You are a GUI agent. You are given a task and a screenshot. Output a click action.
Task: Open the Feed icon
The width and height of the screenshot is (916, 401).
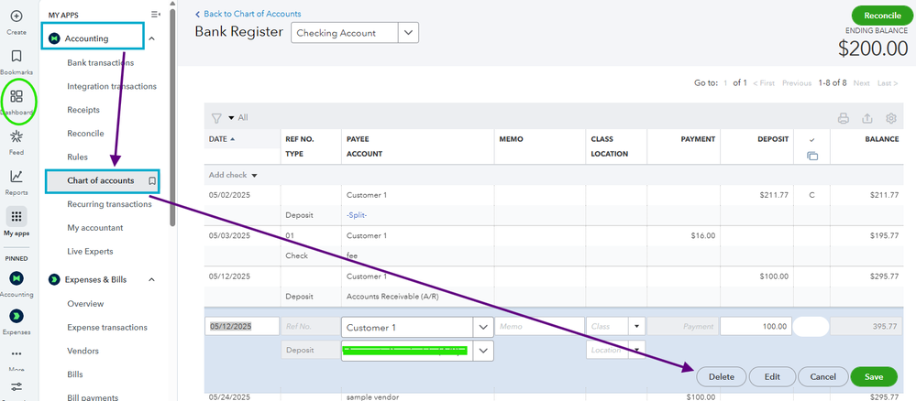coord(17,136)
